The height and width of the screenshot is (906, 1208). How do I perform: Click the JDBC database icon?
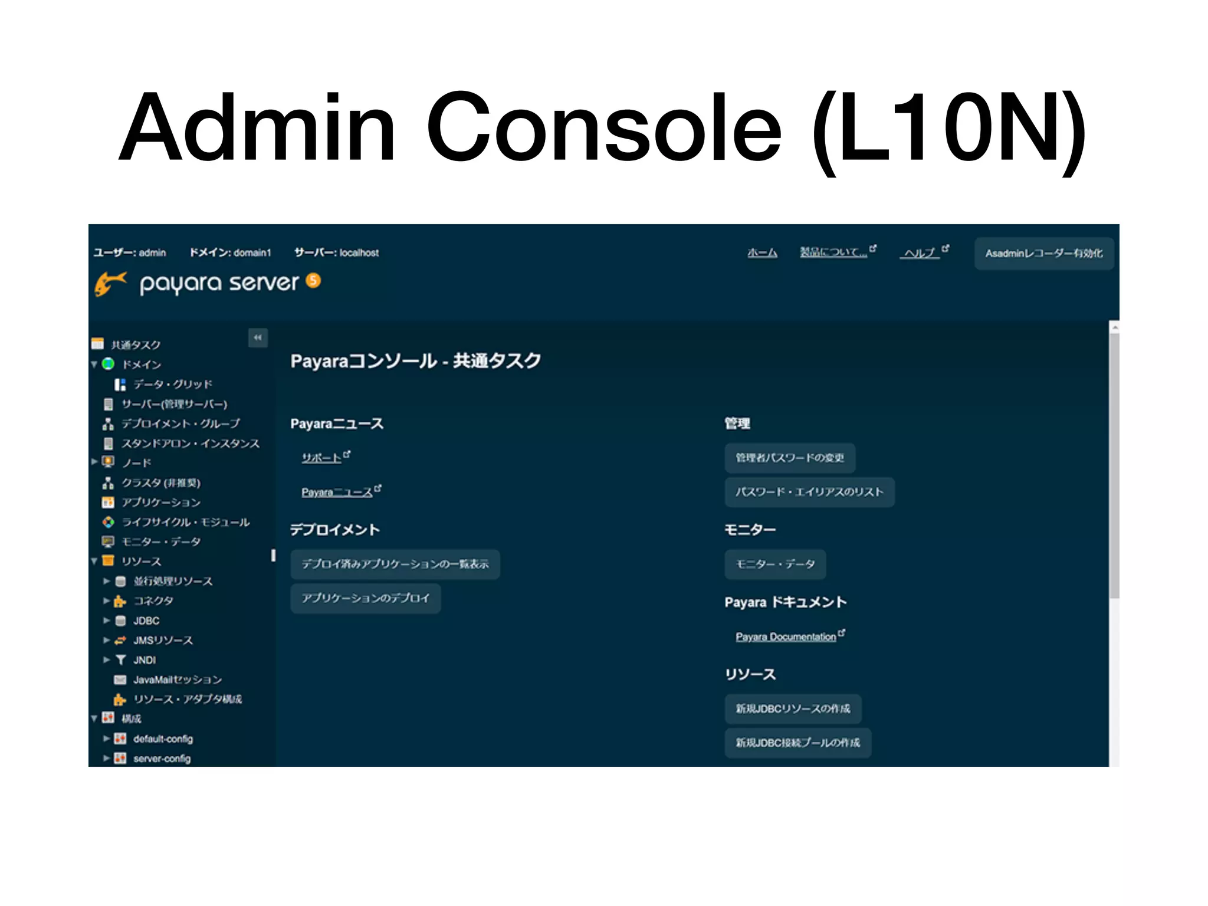[120, 621]
